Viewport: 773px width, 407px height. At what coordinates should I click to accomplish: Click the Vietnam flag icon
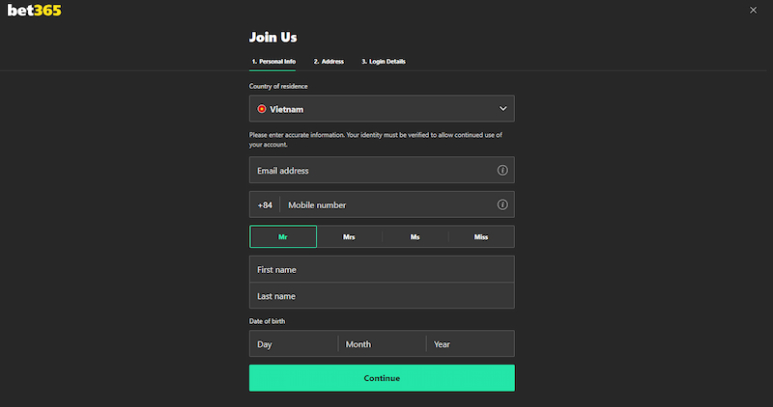click(x=261, y=109)
